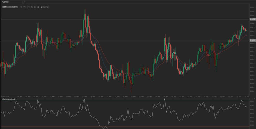Select the 0.9371 horizontal line price label

click(x=252, y=40)
